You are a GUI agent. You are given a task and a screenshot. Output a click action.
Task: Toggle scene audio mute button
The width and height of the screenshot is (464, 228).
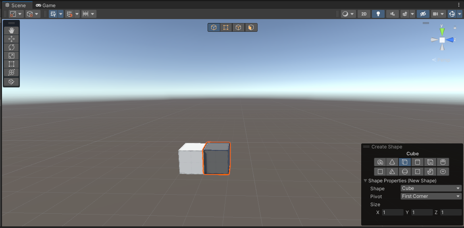tap(392, 14)
